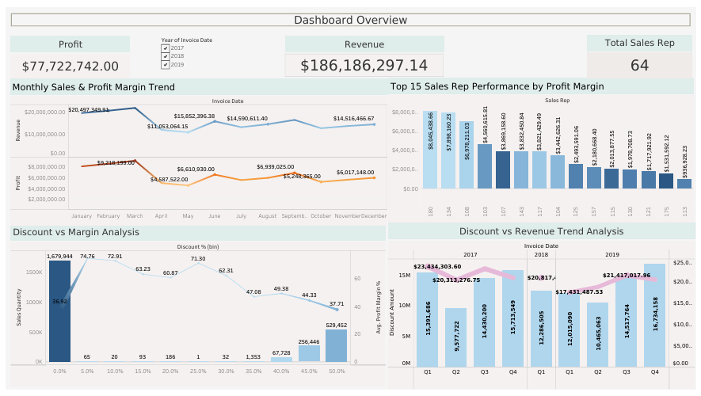Uncheck the 2017 invoice year checkbox
Image resolution: width=701 pixels, height=396 pixels.
(x=166, y=48)
